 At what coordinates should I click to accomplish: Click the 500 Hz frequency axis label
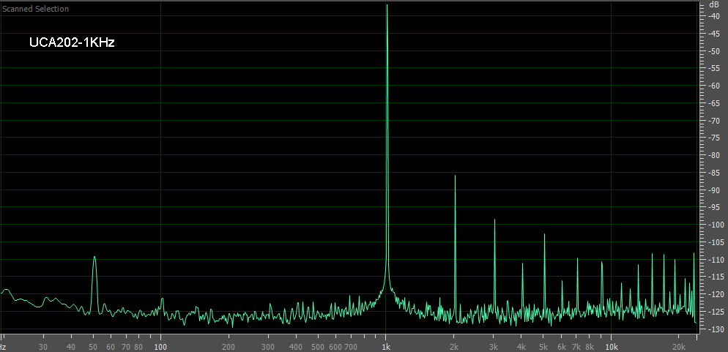coord(318,347)
